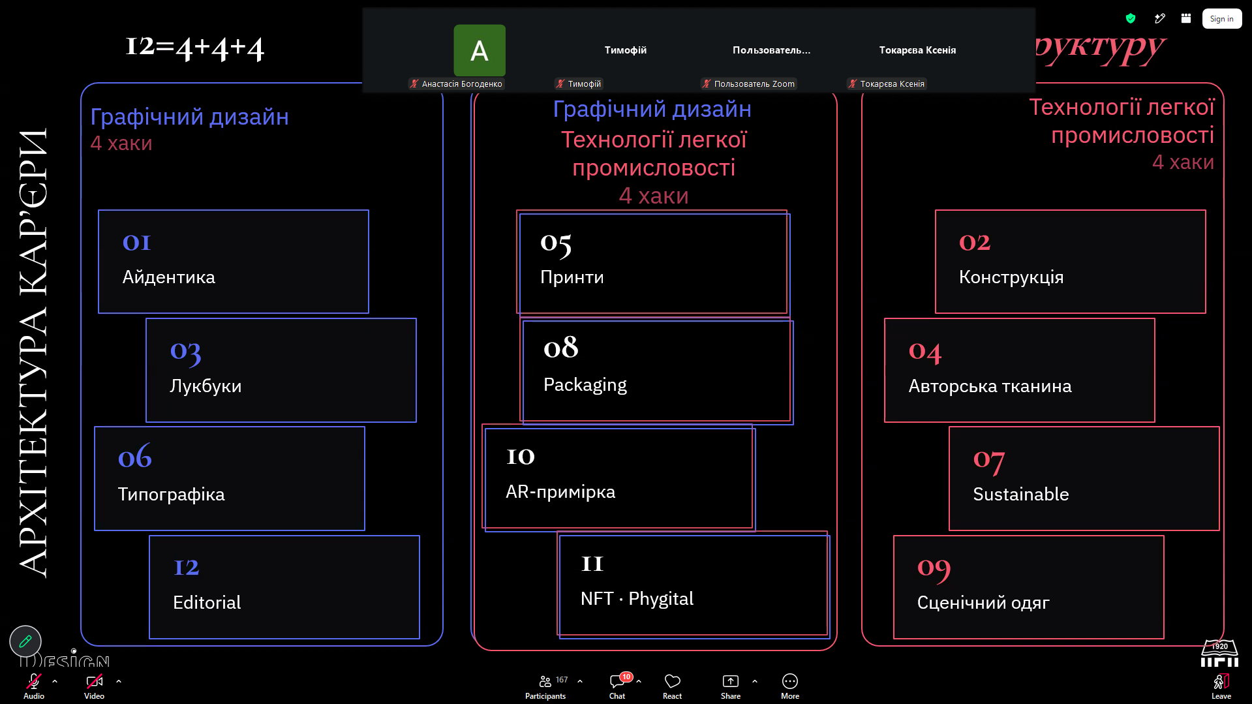Expand the Participants options caret
Screen dimensions: 1252x704
[580, 681]
